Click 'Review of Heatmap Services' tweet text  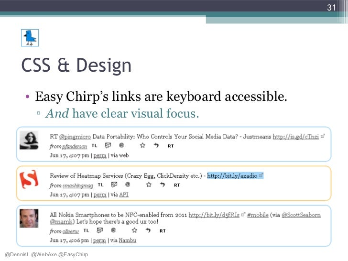click(87, 176)
